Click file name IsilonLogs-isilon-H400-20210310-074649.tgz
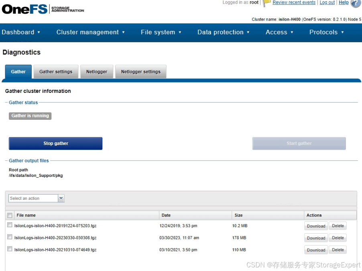The width and height of the screenshot is (362, 271). tap(55, 250)
